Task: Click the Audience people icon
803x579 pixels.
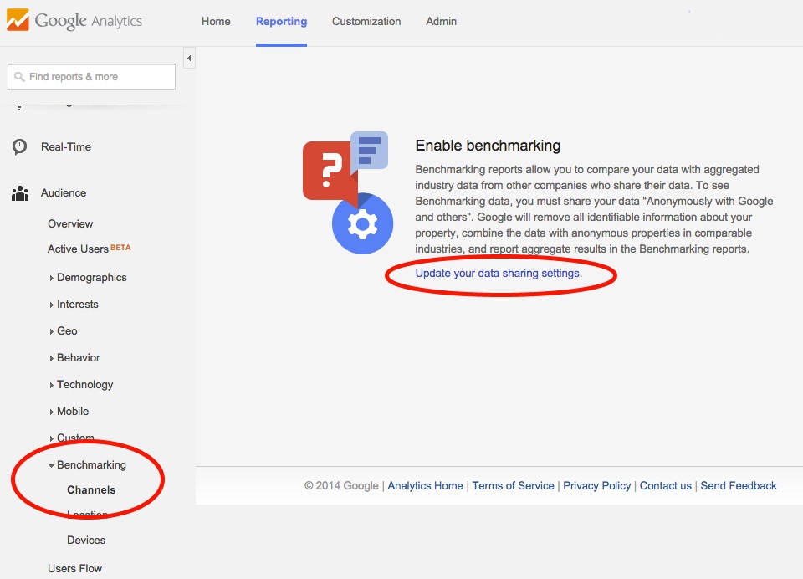Action: pos(18,192)
